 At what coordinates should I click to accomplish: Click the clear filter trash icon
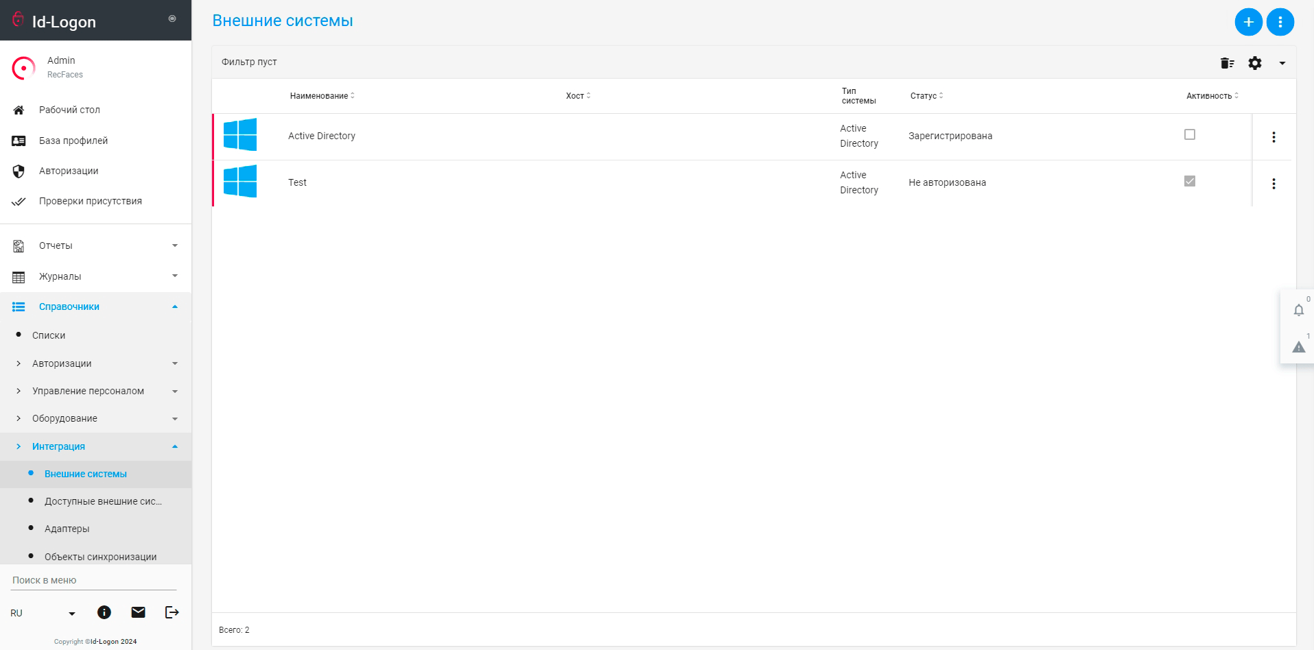(x=1227, y=63)
